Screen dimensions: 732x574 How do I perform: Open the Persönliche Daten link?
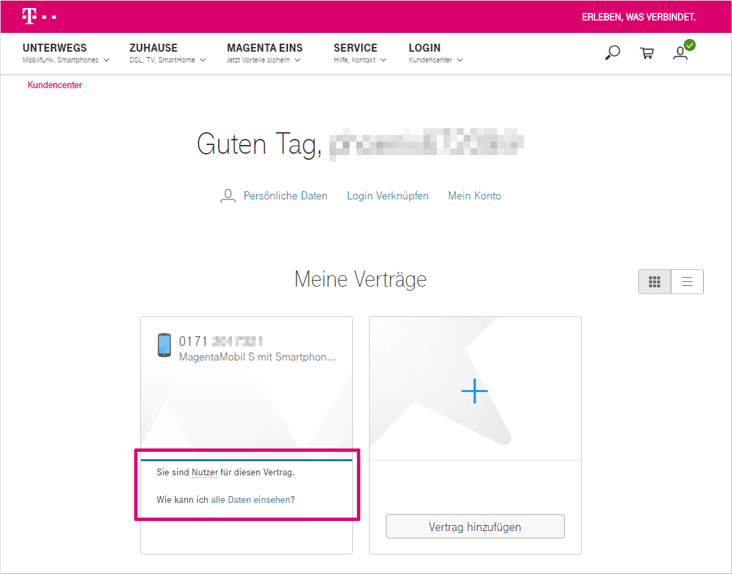[285, 195]
